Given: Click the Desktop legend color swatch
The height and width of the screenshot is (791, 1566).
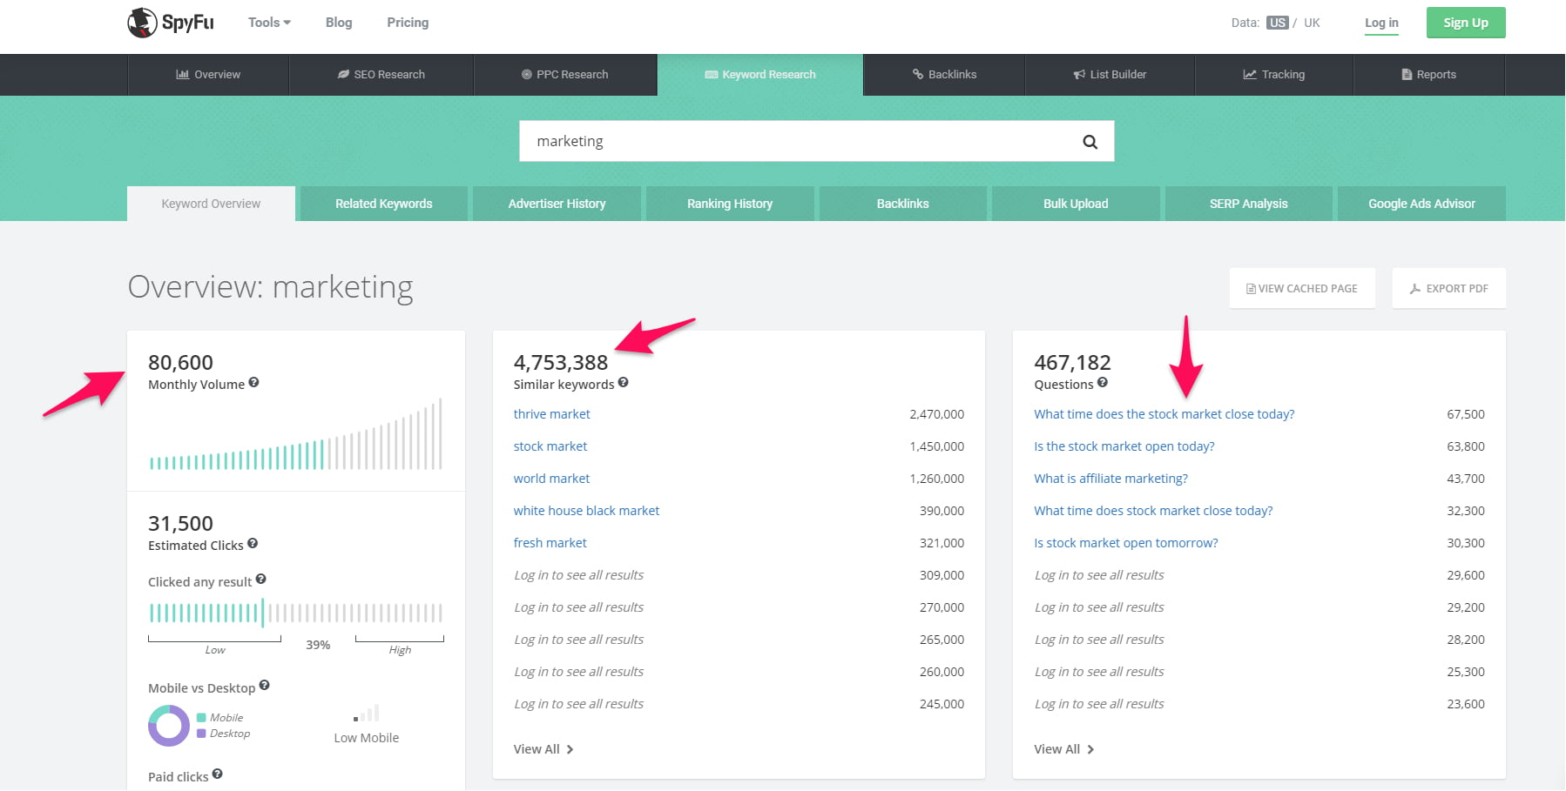Looking at the screenshot, I should pos(201,734).
